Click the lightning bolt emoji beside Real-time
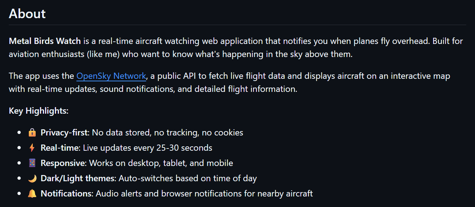 (32, 148)
